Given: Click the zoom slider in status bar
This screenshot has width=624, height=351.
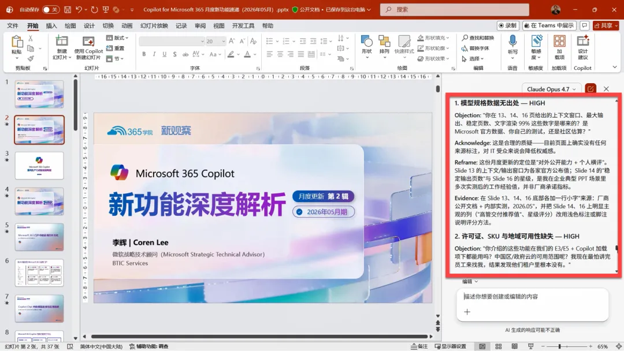Looking at the screenshot, I should click(567, 346).
